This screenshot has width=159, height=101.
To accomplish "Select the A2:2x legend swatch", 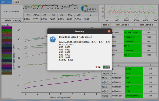I will pos(7,56).
